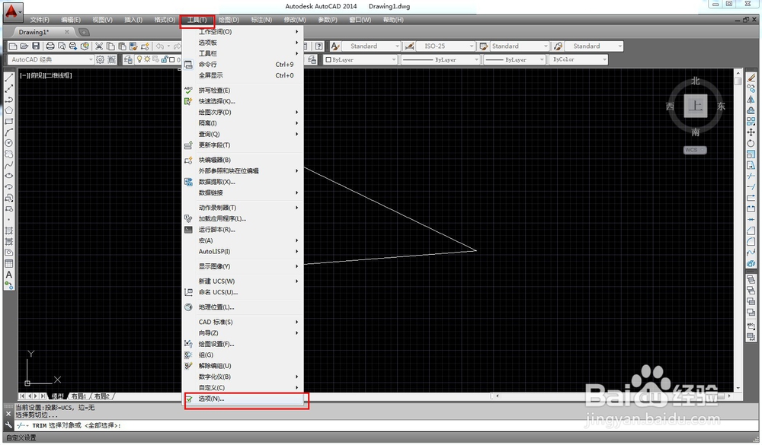Toggle 全屏显示 full screen mode
Viewport: 762px width, 445px height.
click(243, 75)
